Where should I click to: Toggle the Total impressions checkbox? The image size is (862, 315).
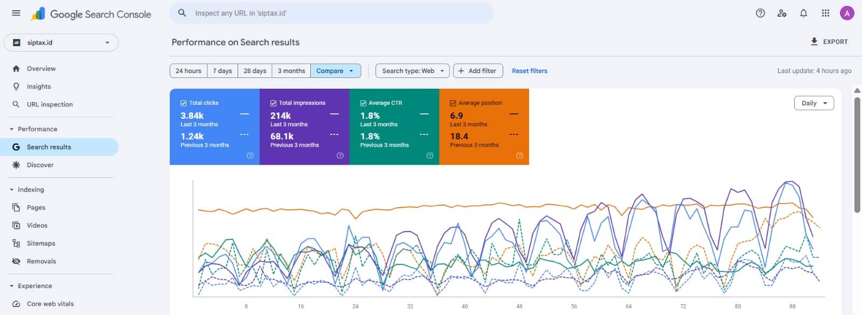click(274, 103)
